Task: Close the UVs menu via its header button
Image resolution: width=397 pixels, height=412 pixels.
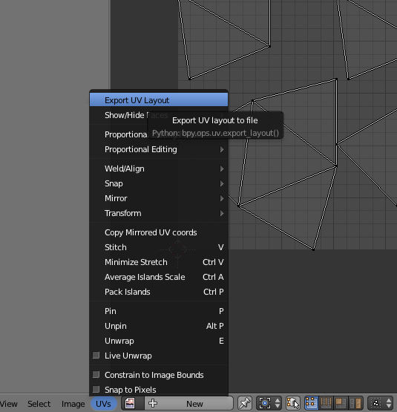Action: (104, 404)
